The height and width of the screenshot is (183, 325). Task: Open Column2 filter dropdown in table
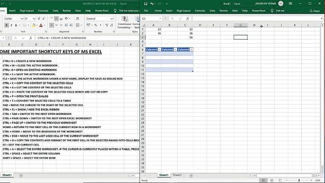175,50
